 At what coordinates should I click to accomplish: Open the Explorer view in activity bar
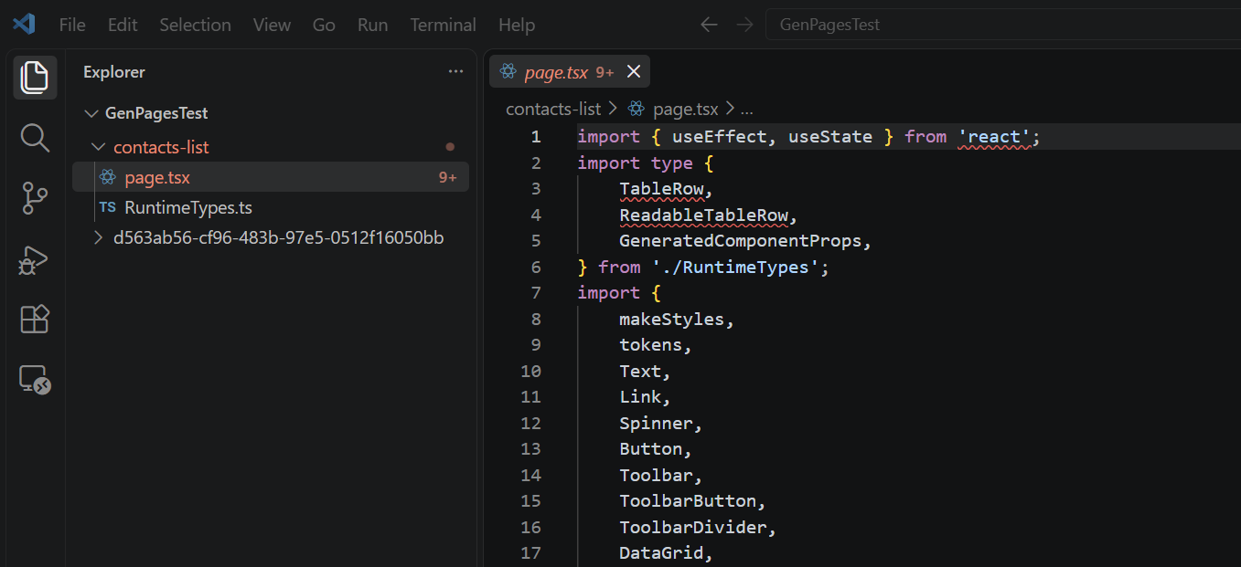[x=35, y=77]
